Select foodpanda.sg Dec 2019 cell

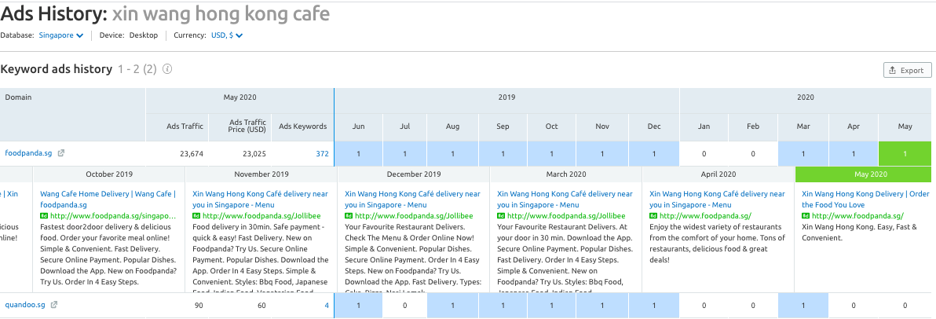tap(653, 154)
